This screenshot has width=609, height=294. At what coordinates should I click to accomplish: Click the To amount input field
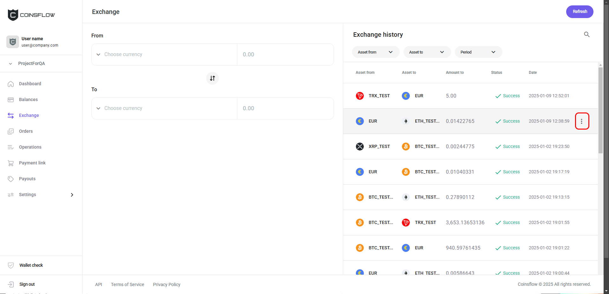point(285,108)
